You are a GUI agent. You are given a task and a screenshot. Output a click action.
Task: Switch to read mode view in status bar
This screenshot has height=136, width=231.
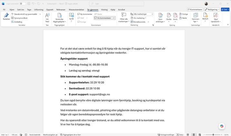point(188,135)
